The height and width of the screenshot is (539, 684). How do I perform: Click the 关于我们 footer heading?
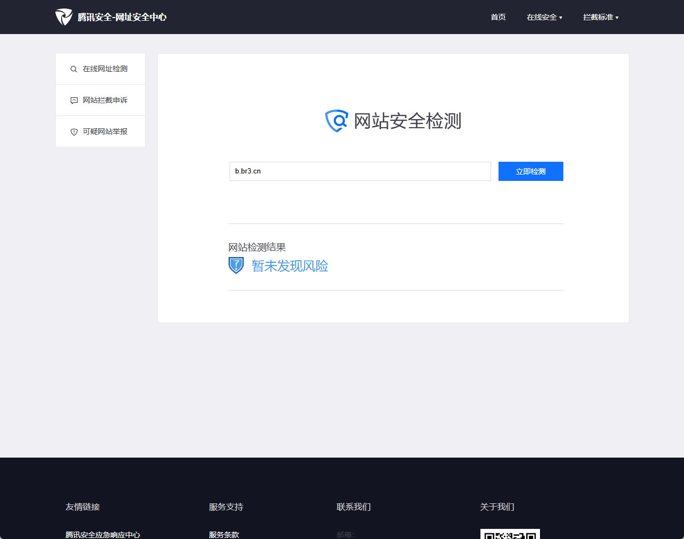pos(497,507)
